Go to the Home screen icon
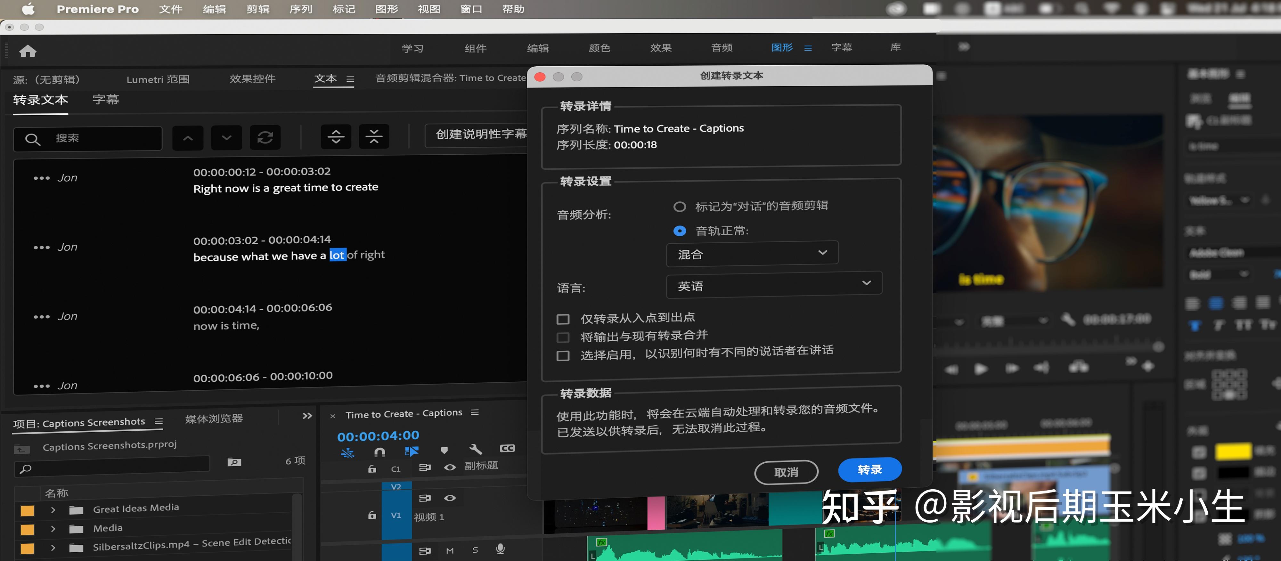This screenshot has height=561, width=1281. 28,51
